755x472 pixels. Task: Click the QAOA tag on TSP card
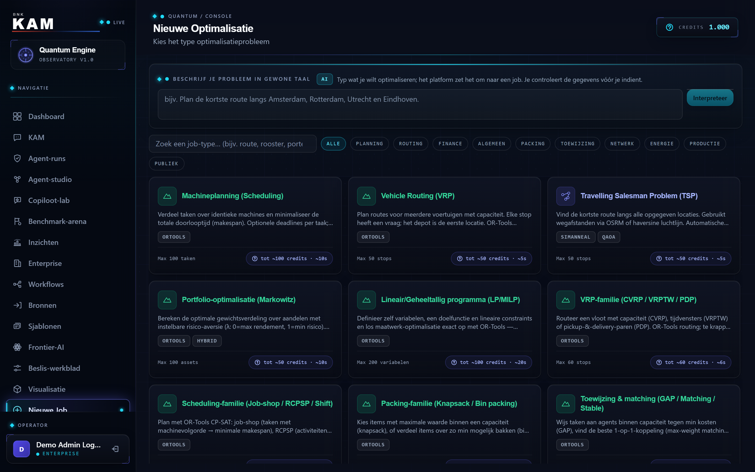click(x=608, y=237)
